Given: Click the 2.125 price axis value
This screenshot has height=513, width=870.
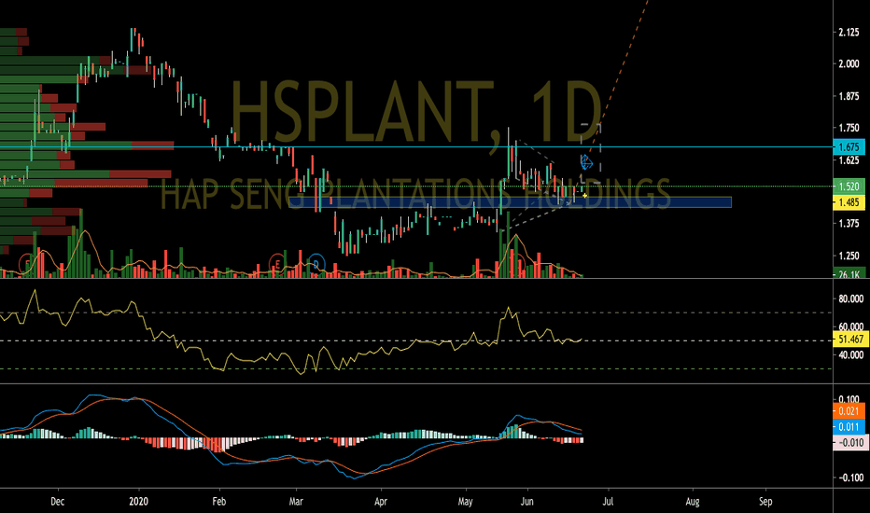Looking at the screenshot, I should click(x=849, y=33).
